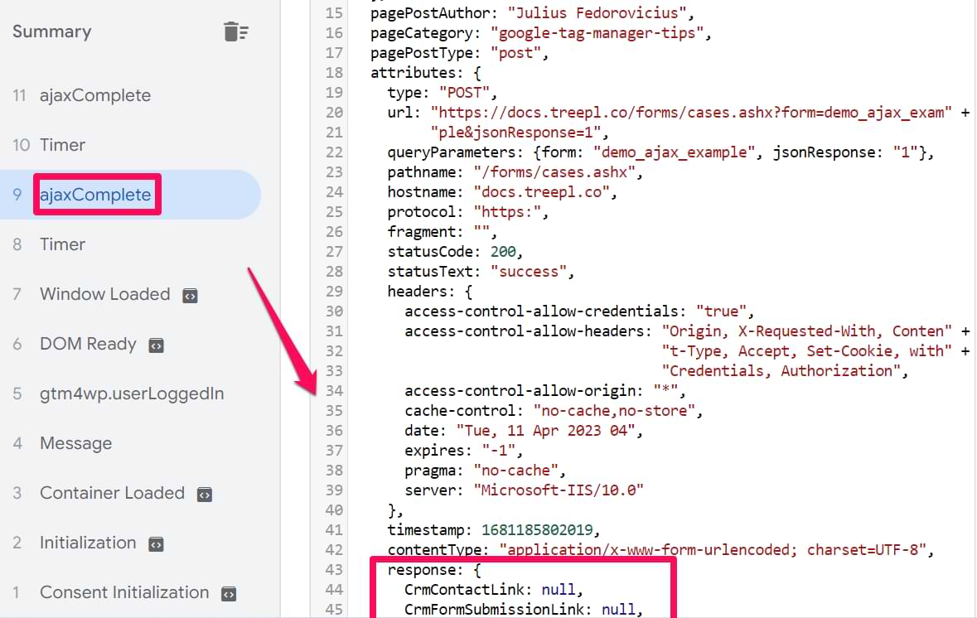977x618 pixels.
Task: Open the Container Loaded event
Action: click(112, 493)
